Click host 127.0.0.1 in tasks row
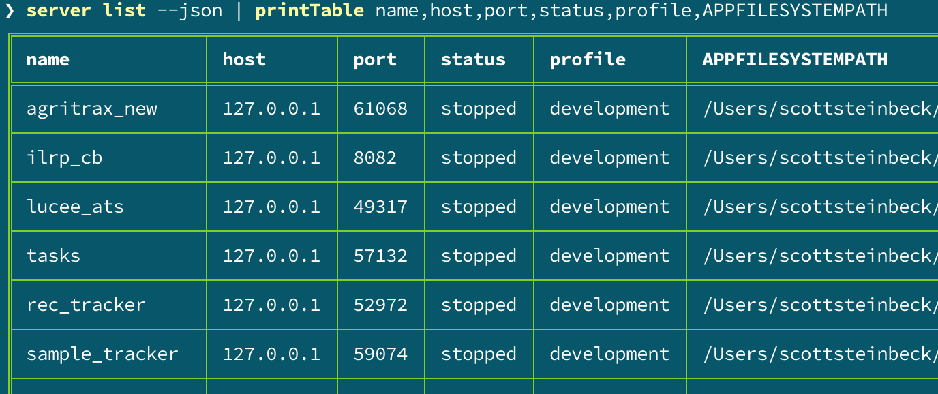Viewport: 938px width, 394px height. tap(271, 256)
